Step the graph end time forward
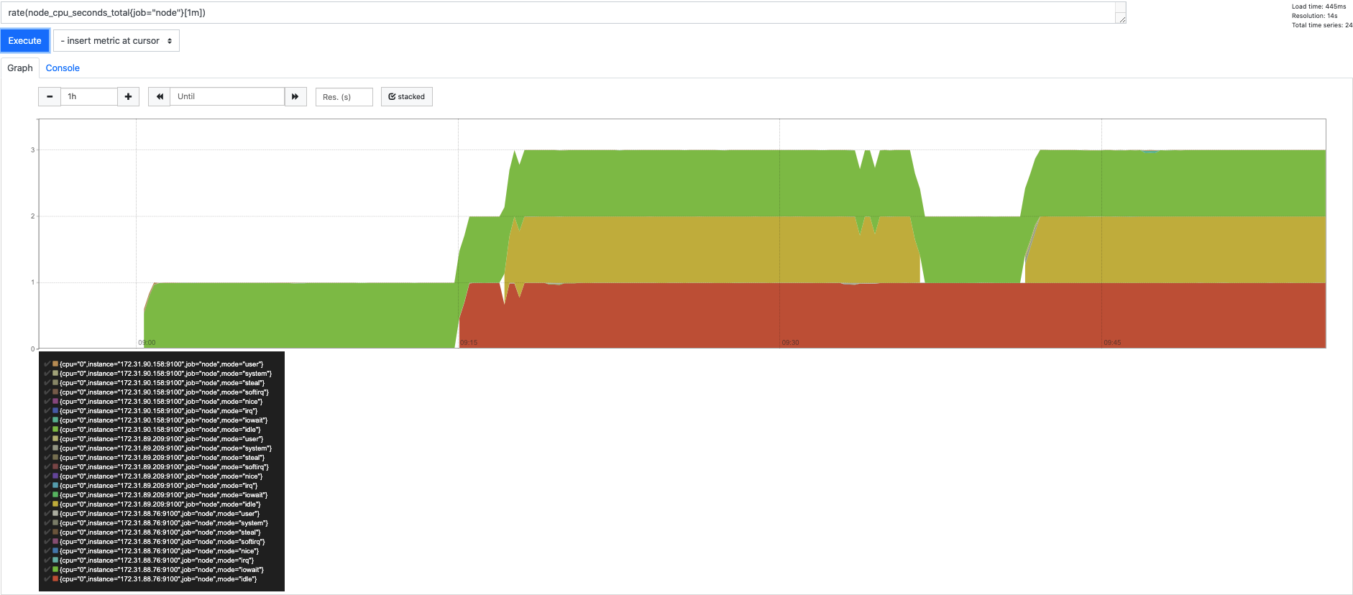The width and height of the screenshot is (1353, 595). point(295,96)
